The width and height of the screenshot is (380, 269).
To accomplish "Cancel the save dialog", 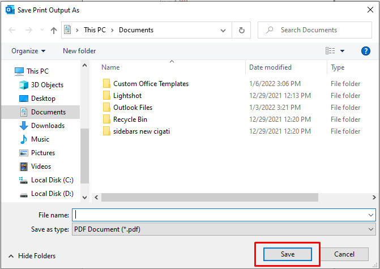I will pos(344,254).
